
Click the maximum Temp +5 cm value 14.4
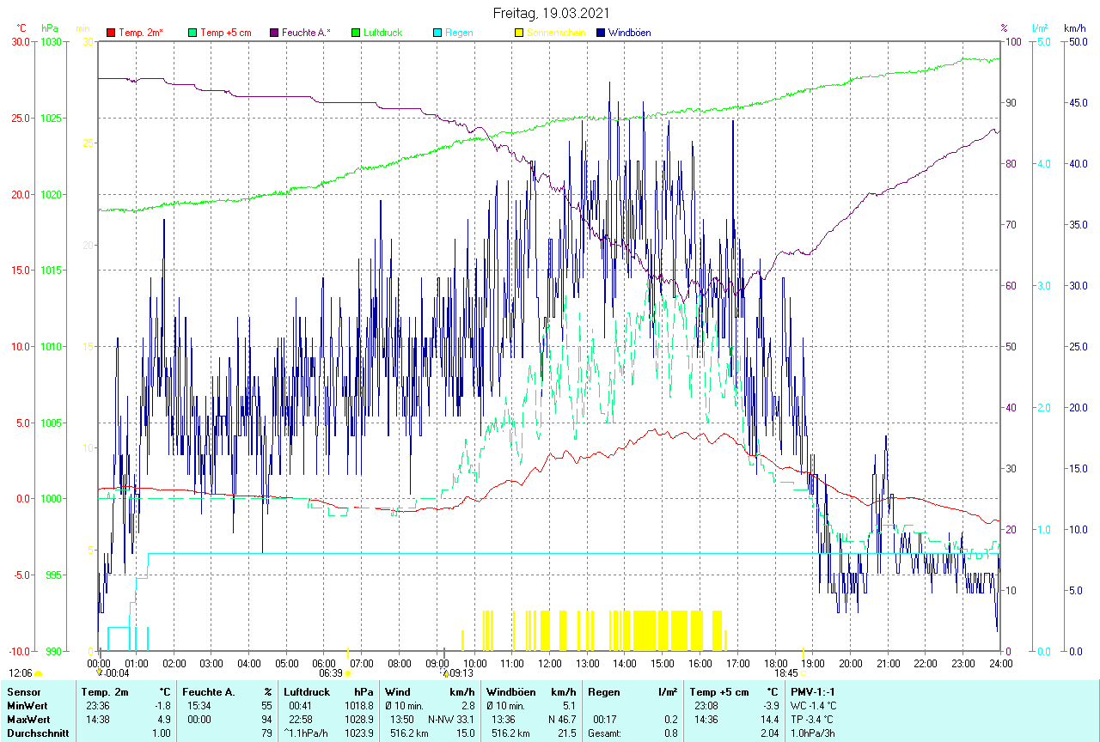pyautogui.click(x=769, y=720)
